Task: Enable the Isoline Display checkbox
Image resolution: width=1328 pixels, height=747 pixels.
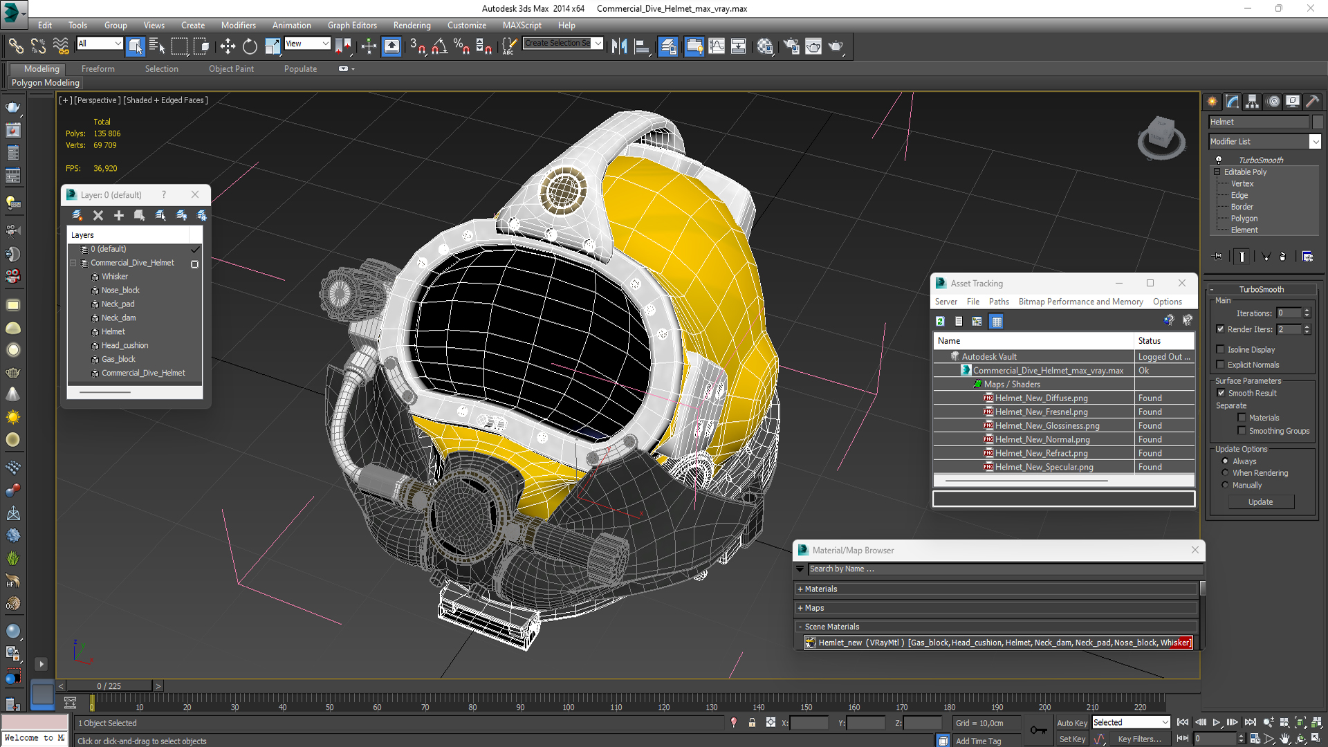Action: point(1221,350)
